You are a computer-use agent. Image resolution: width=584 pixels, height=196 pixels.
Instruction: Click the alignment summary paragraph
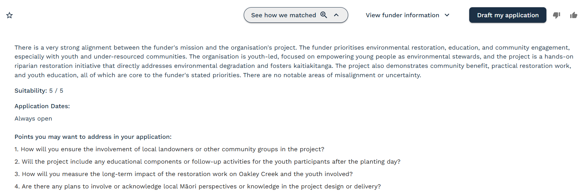(x=294, y=61)
